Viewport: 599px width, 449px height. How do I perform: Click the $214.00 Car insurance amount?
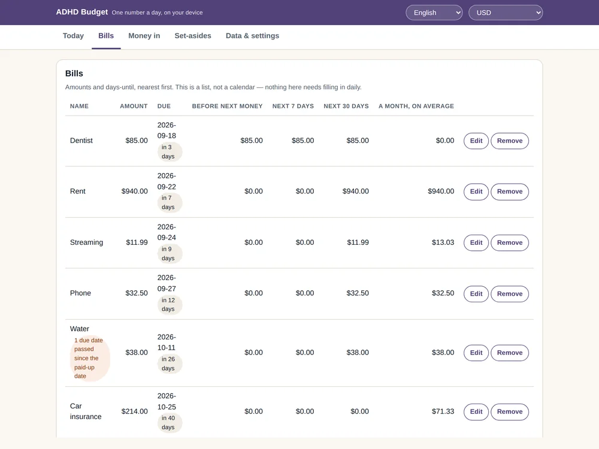134,411
